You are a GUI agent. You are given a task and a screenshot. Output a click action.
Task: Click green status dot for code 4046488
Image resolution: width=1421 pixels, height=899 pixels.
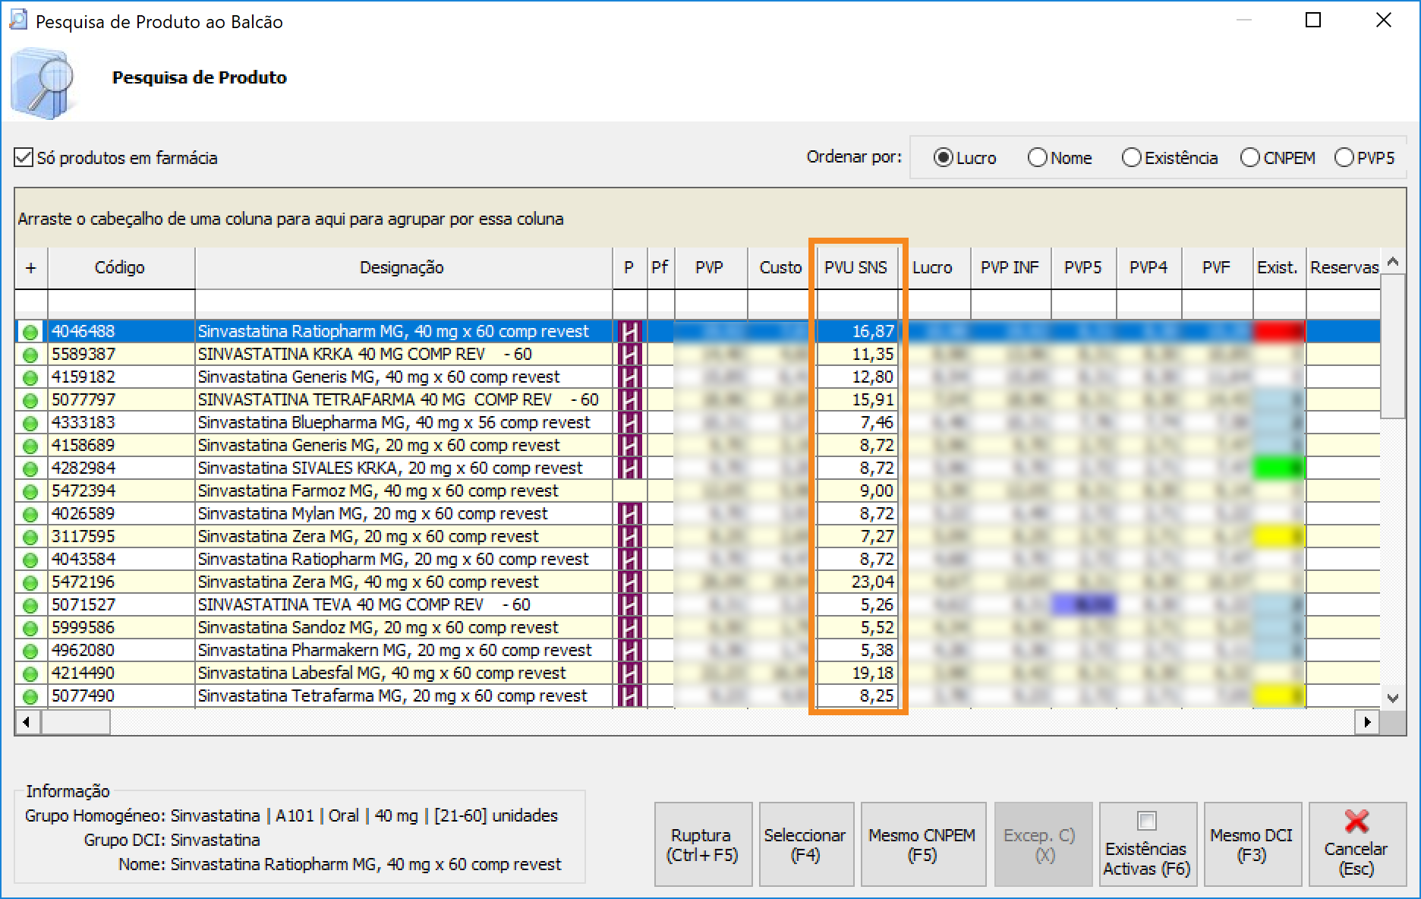click(30, 332)
